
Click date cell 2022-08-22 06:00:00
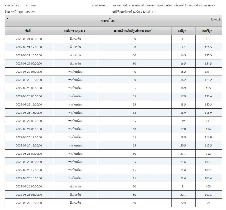pyautogui.click(x=29, y=72)
